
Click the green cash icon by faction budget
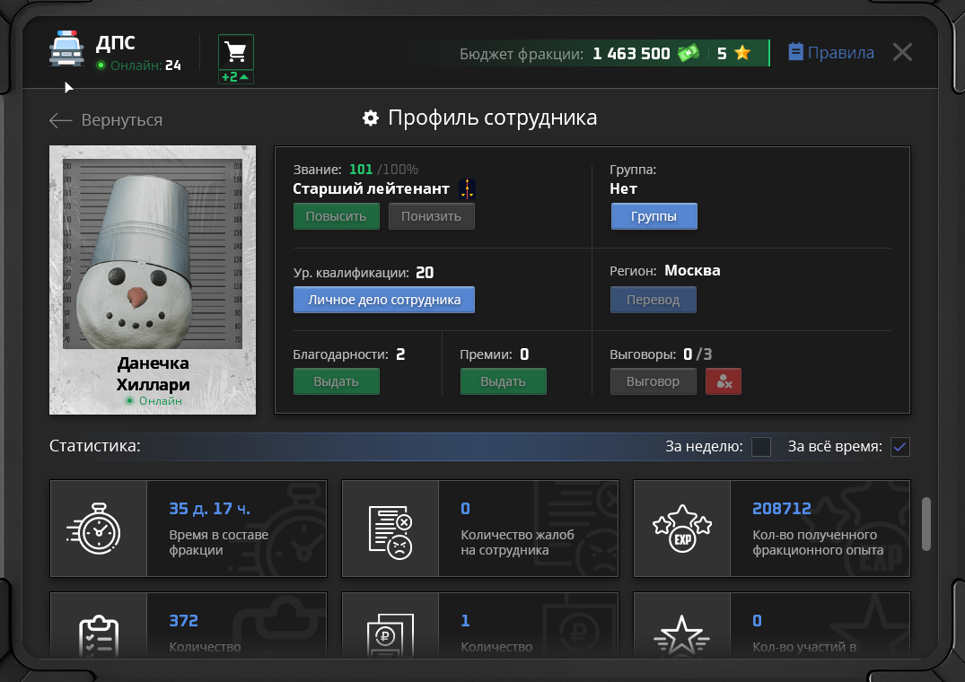pos(688,53)
